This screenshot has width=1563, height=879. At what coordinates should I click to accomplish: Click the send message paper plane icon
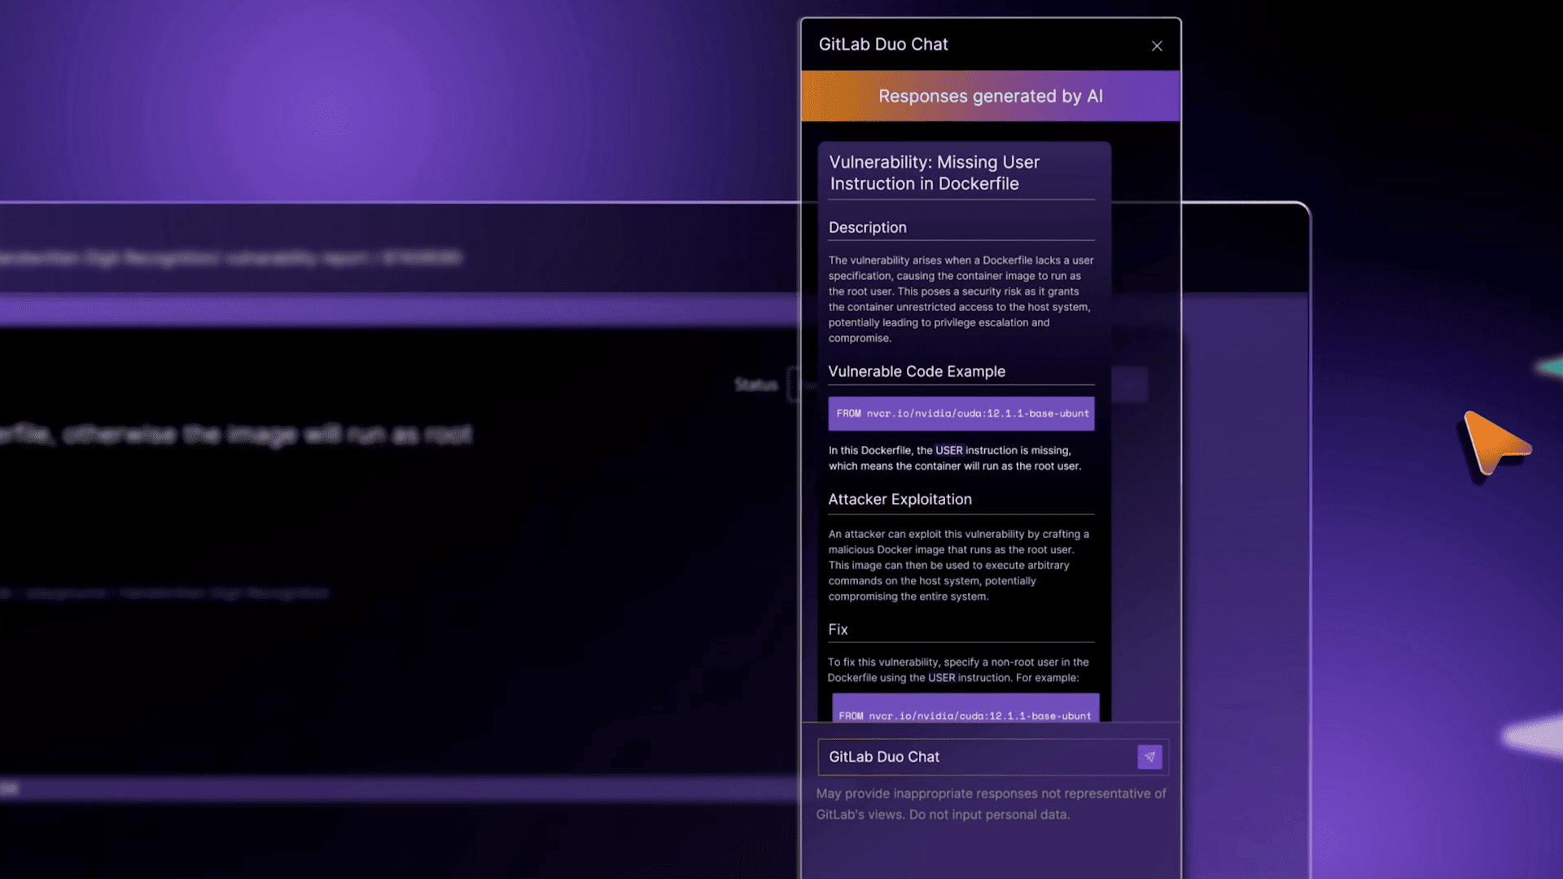(x=1149, y=757)
